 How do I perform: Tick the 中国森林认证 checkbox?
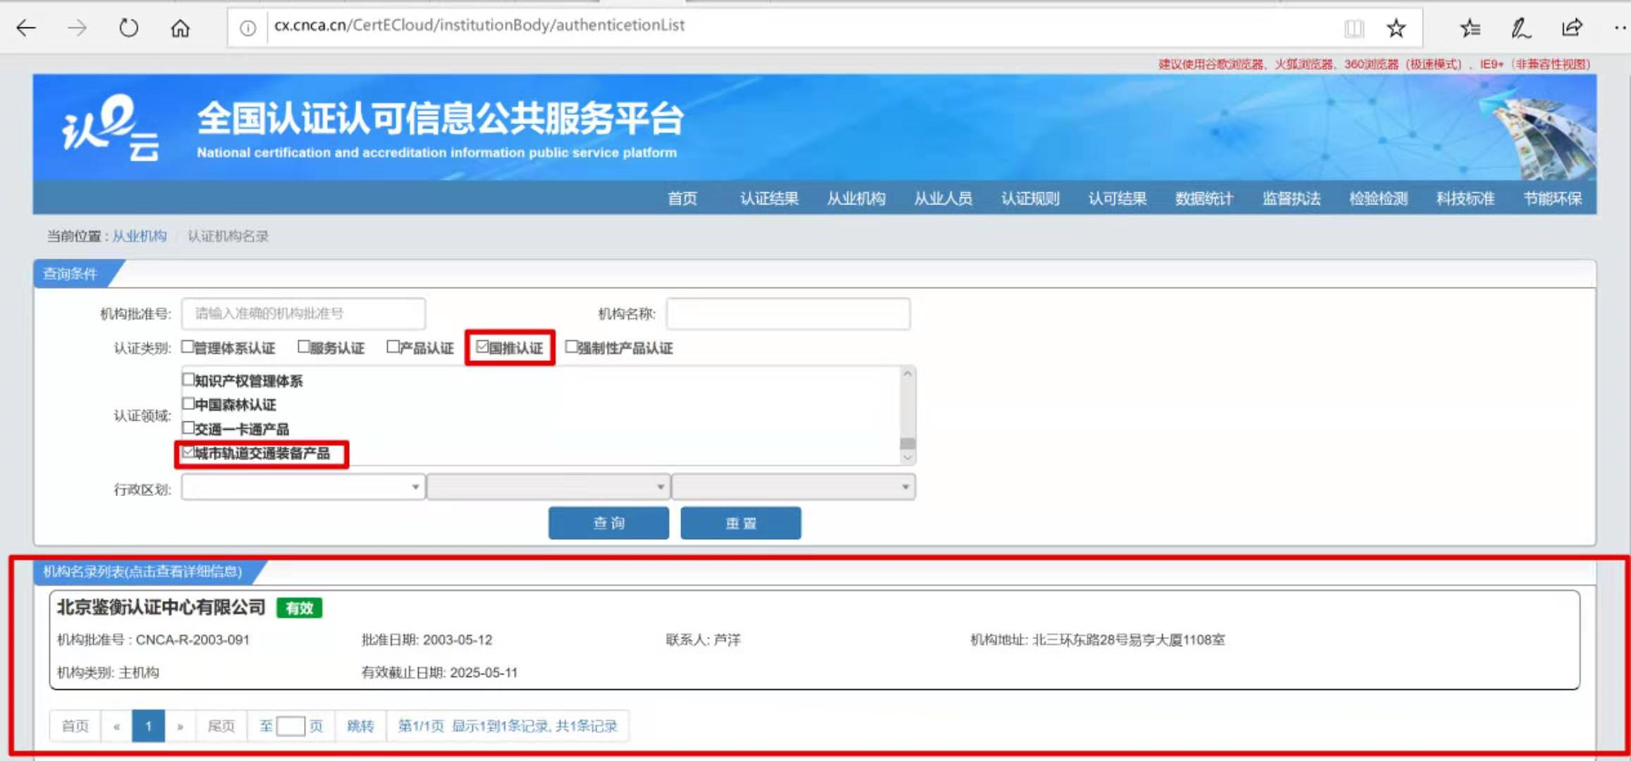pyautogui.click(x=188, y=404)
